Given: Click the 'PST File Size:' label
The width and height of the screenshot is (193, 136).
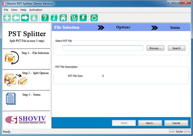Looking at the screenshot, I should (76, 76).
